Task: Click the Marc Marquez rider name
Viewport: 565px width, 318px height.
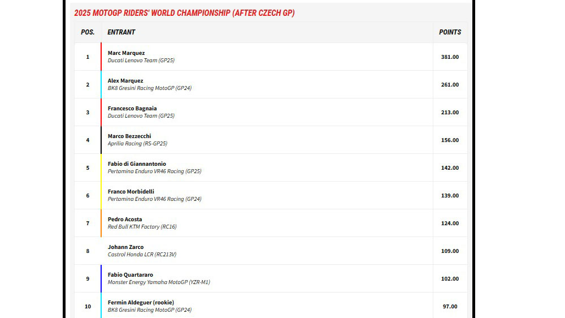Action: 126,53
